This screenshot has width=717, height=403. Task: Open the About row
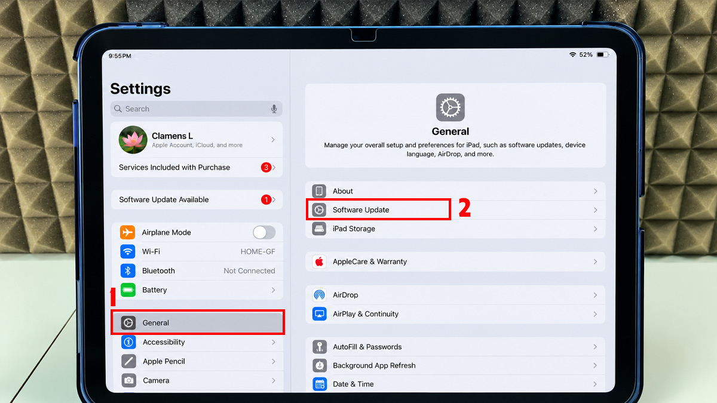(455, 191)
